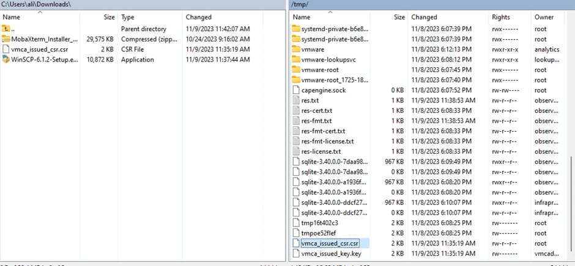Click the MobaXterm_Installer zip file icon
Image resolution: width=575 pixels, height=266 pixels.
tap(7, 39)
